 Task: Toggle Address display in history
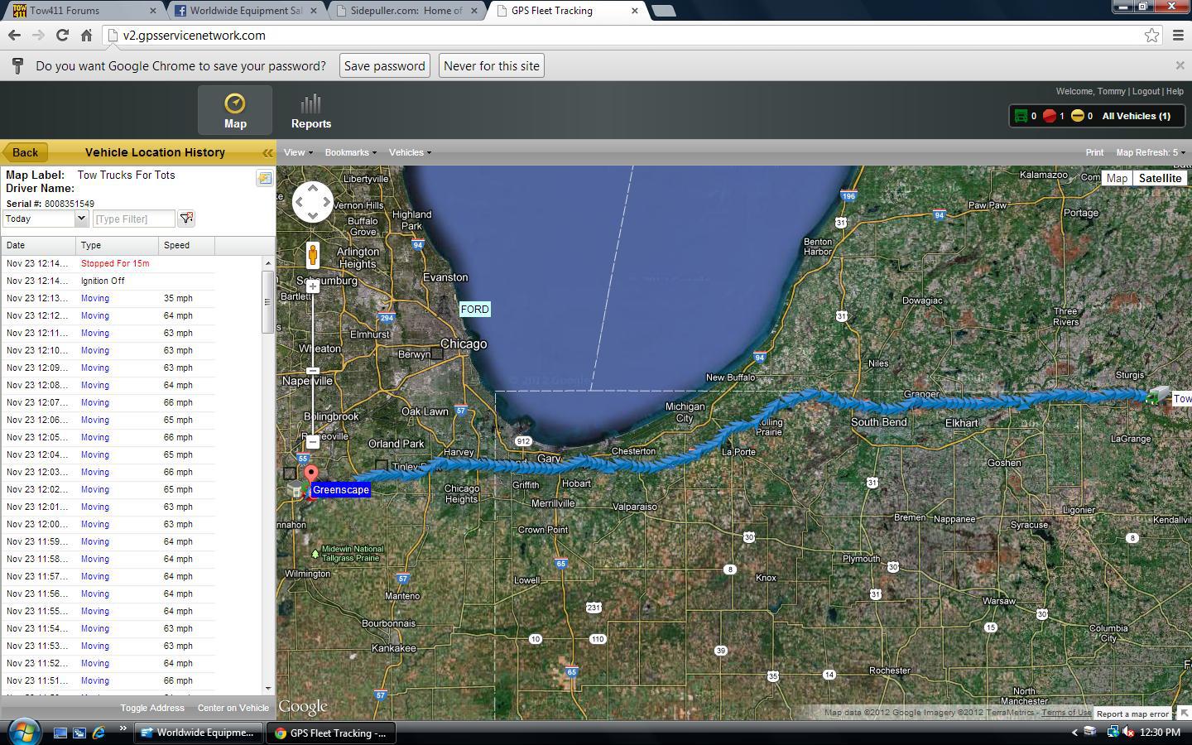click(152, 708)
